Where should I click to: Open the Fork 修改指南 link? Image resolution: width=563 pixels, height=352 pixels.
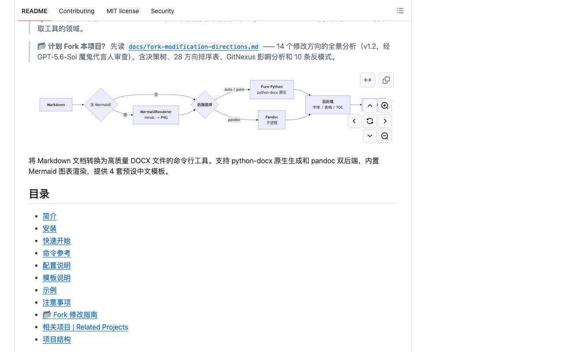pos(70,315)
